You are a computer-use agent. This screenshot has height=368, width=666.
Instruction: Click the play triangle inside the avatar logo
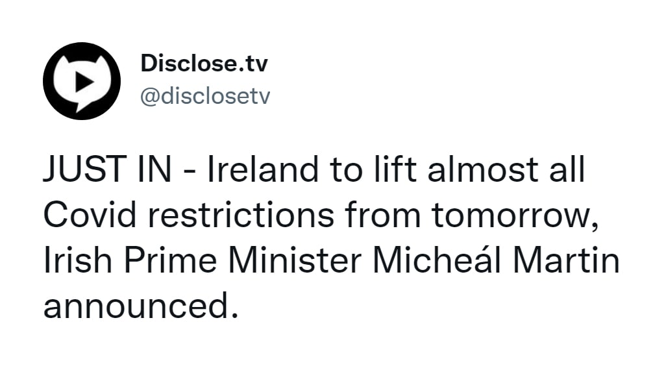82,80
